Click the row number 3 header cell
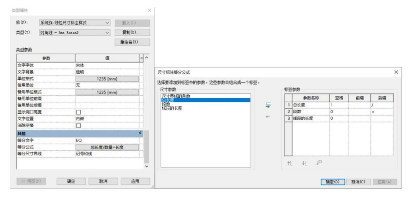Image resolution: width=411 pixels, height=199 pixels. [x=289, y=118]
